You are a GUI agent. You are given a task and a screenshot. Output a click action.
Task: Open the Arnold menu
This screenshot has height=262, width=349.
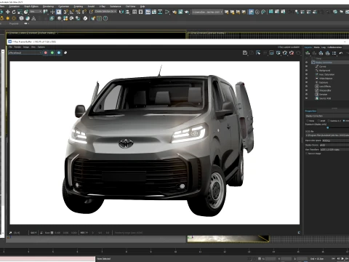(x=91, y=7)
